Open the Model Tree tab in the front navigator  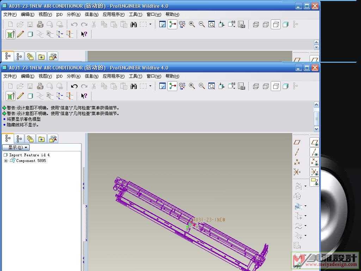point(8,138)
